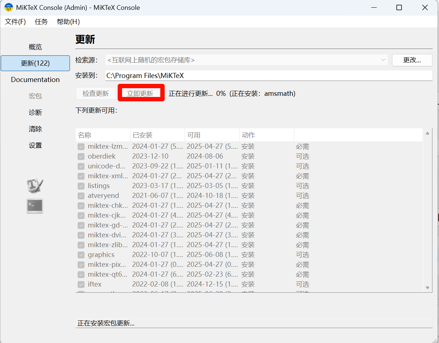Open the 检索源 repository dropdown
The width and height of the screenshot is (439, 343).
pos(247,60)
